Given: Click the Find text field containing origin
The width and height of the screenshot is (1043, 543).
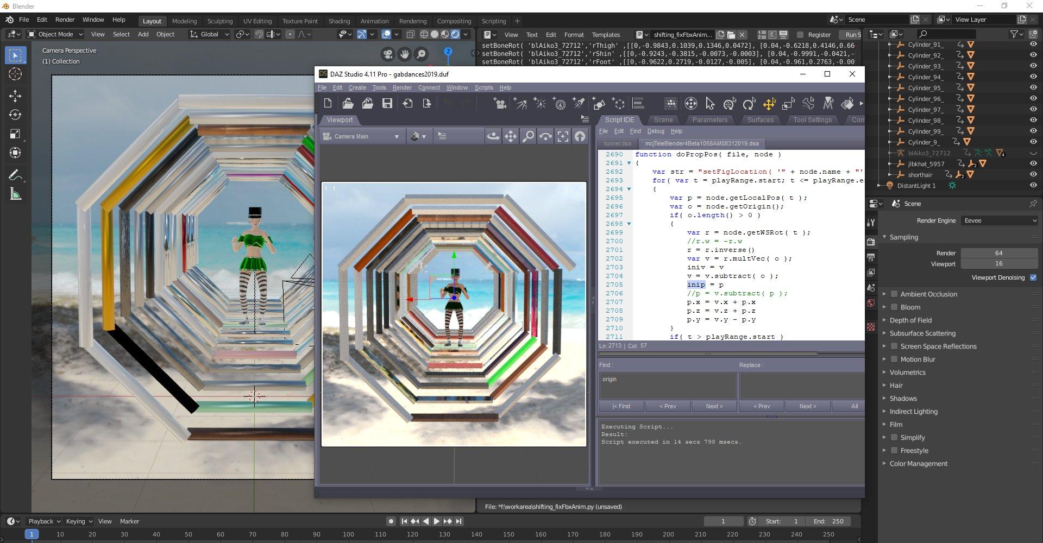Looking at the screenshot, I should pyautogui.click(x=668, y=386).
